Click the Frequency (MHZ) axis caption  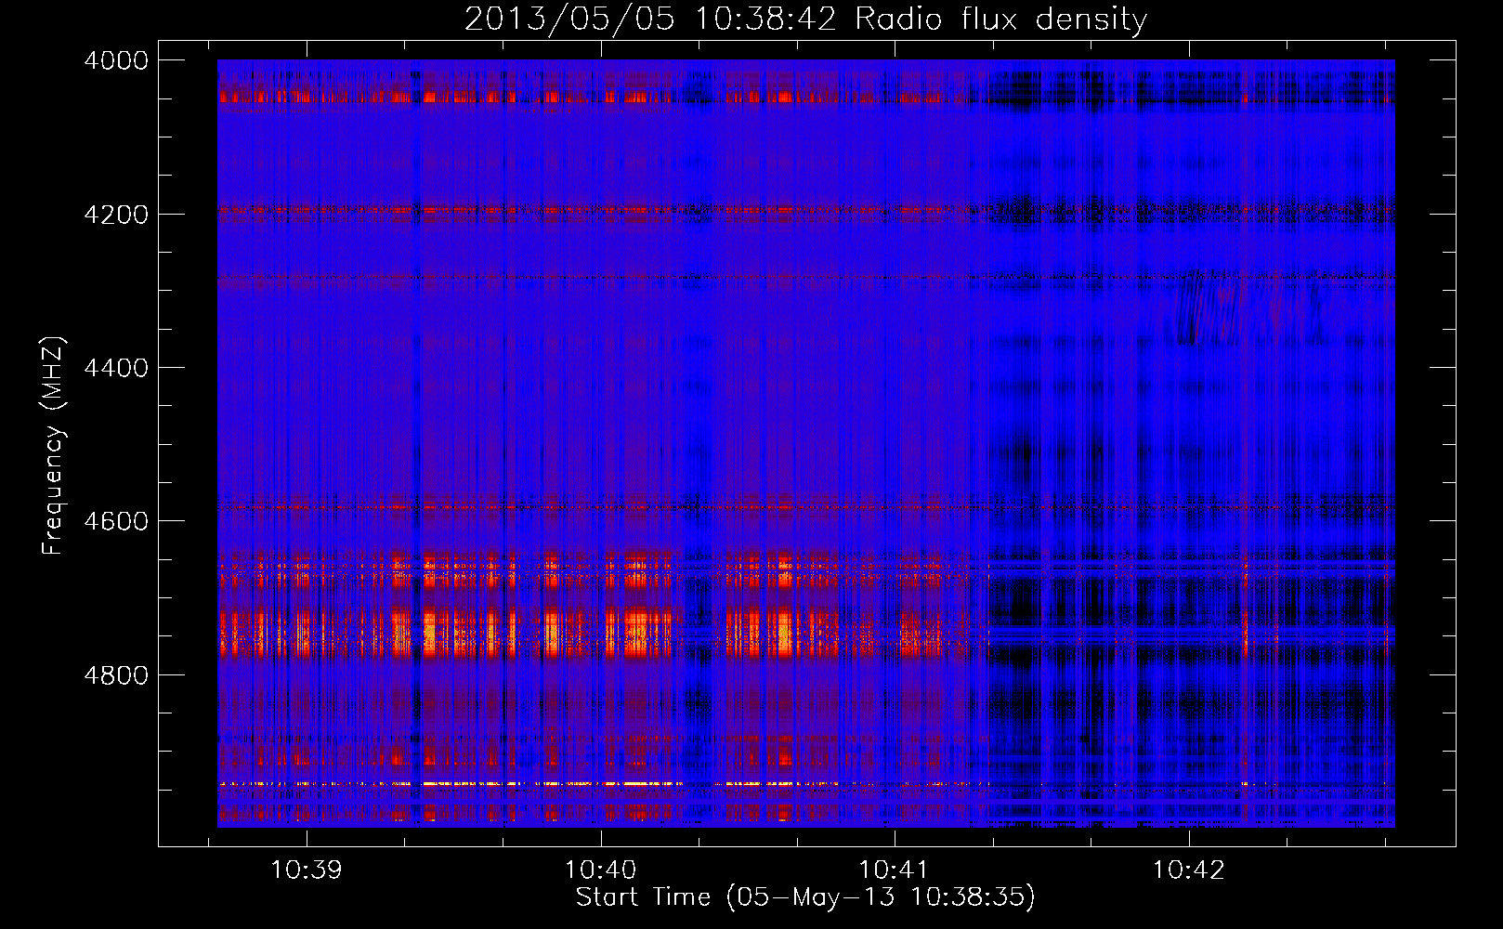tap(54, 445)
